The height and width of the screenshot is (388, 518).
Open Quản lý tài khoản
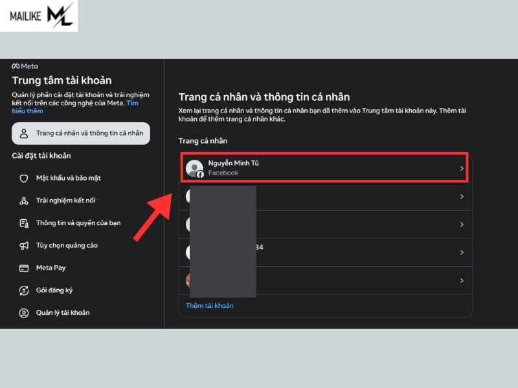coord(63,313)
